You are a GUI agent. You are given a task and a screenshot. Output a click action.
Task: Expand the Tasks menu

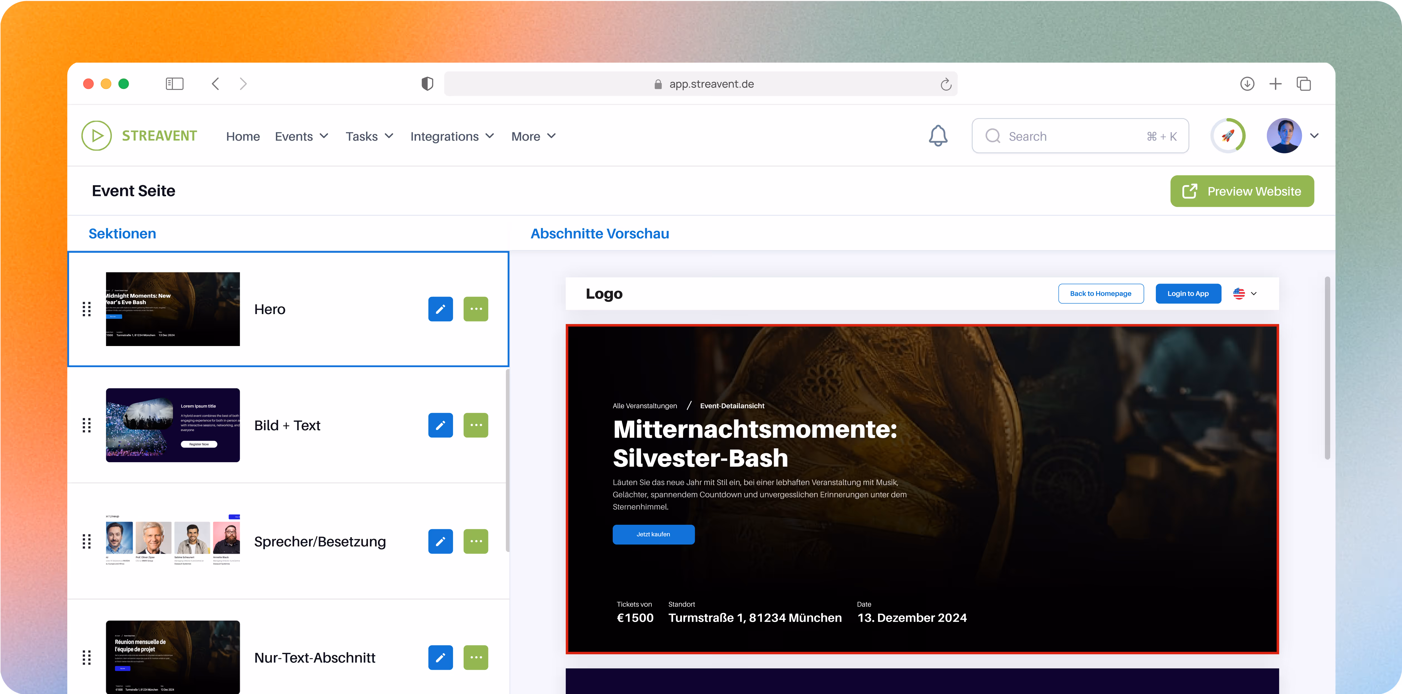[x=370, y=136]
